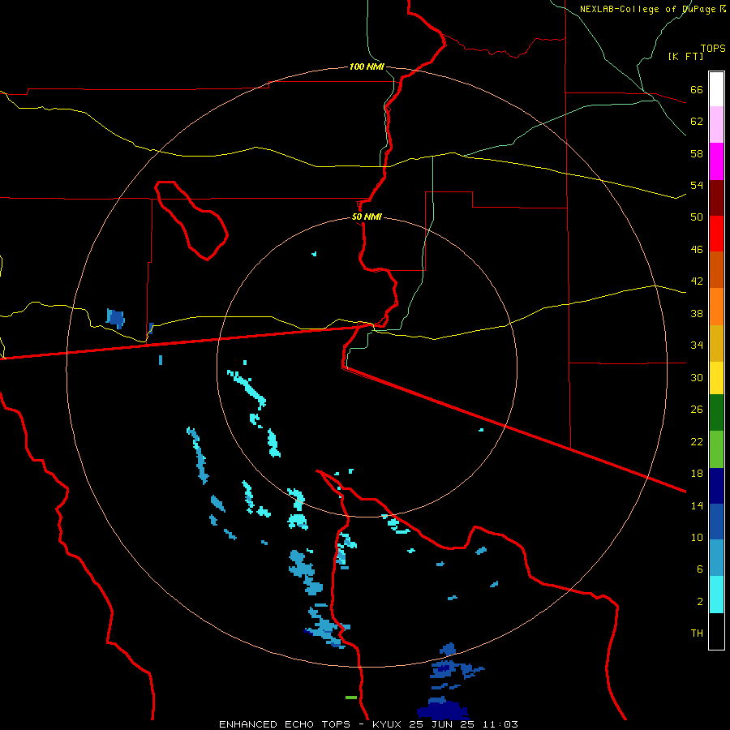Click the legend value "42"
The image size is (730, 730).
[x=697, y=281]
